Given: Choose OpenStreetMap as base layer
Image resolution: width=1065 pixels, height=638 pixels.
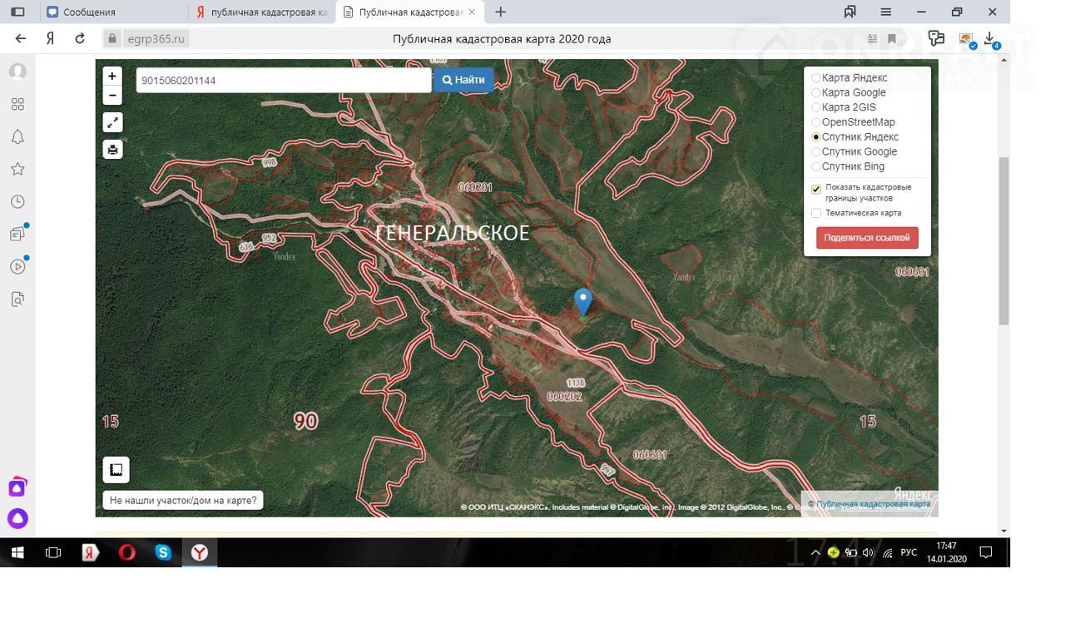Looking at the screenshot, I should 816,122.
